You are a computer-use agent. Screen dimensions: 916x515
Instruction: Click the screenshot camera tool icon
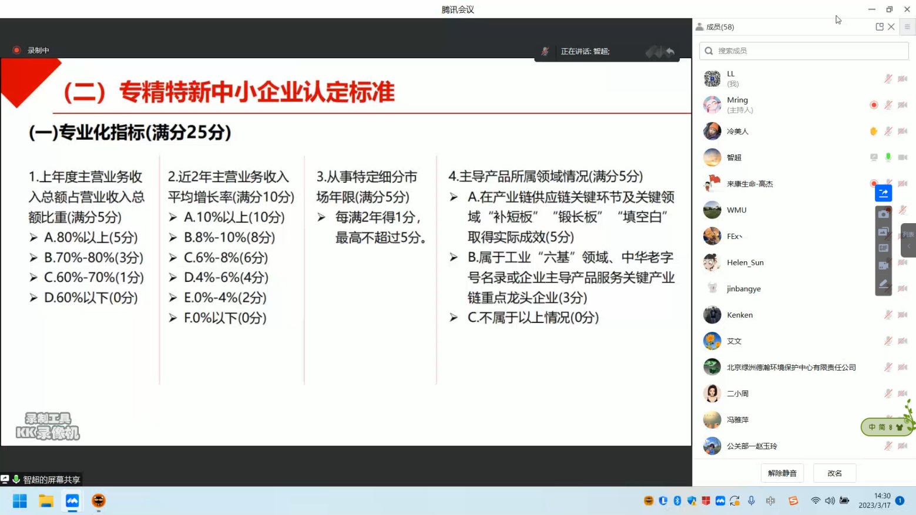[883, 214]
